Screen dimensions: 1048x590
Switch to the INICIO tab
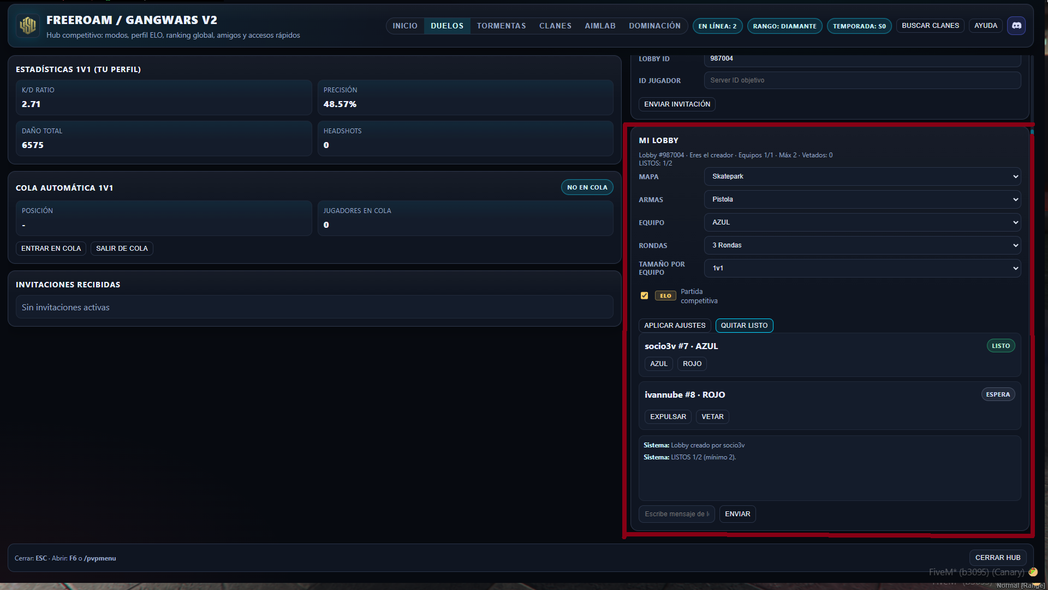(405, 26)
